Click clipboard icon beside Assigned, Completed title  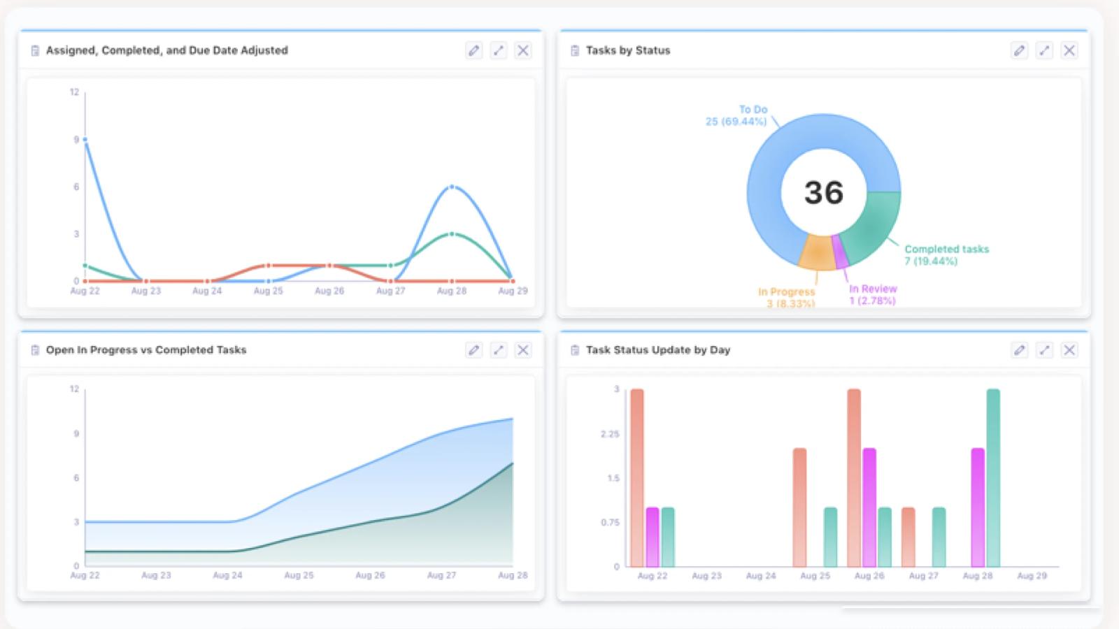35,50
